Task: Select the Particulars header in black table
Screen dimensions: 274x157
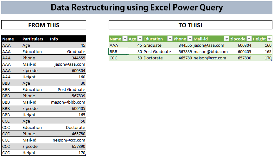Action: [33, 39]
